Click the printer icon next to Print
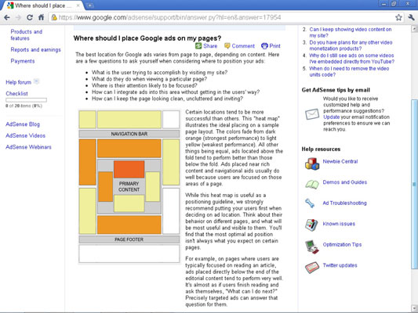 click(264, 45)
